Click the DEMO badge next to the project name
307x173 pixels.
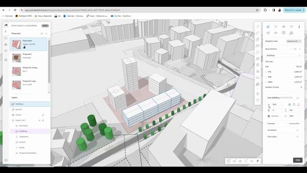point(45,25)
